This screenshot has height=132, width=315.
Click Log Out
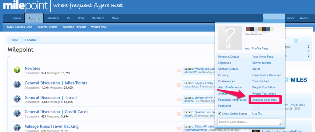tap(257, 113)
